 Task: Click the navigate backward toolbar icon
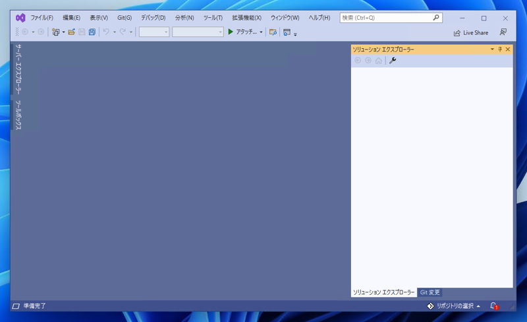(25, 32)
